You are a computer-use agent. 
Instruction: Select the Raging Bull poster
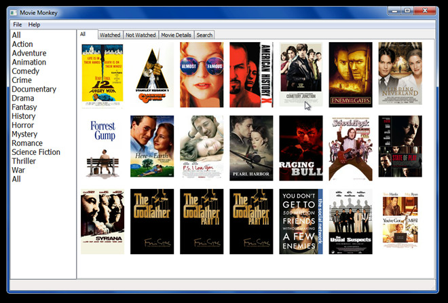(301, 148)
